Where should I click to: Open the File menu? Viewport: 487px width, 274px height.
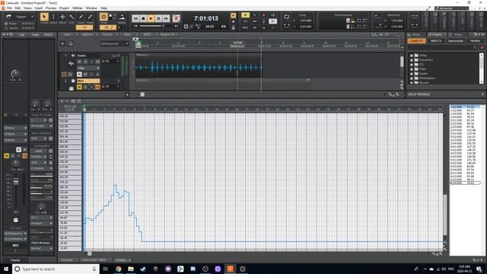click(9, 8)
